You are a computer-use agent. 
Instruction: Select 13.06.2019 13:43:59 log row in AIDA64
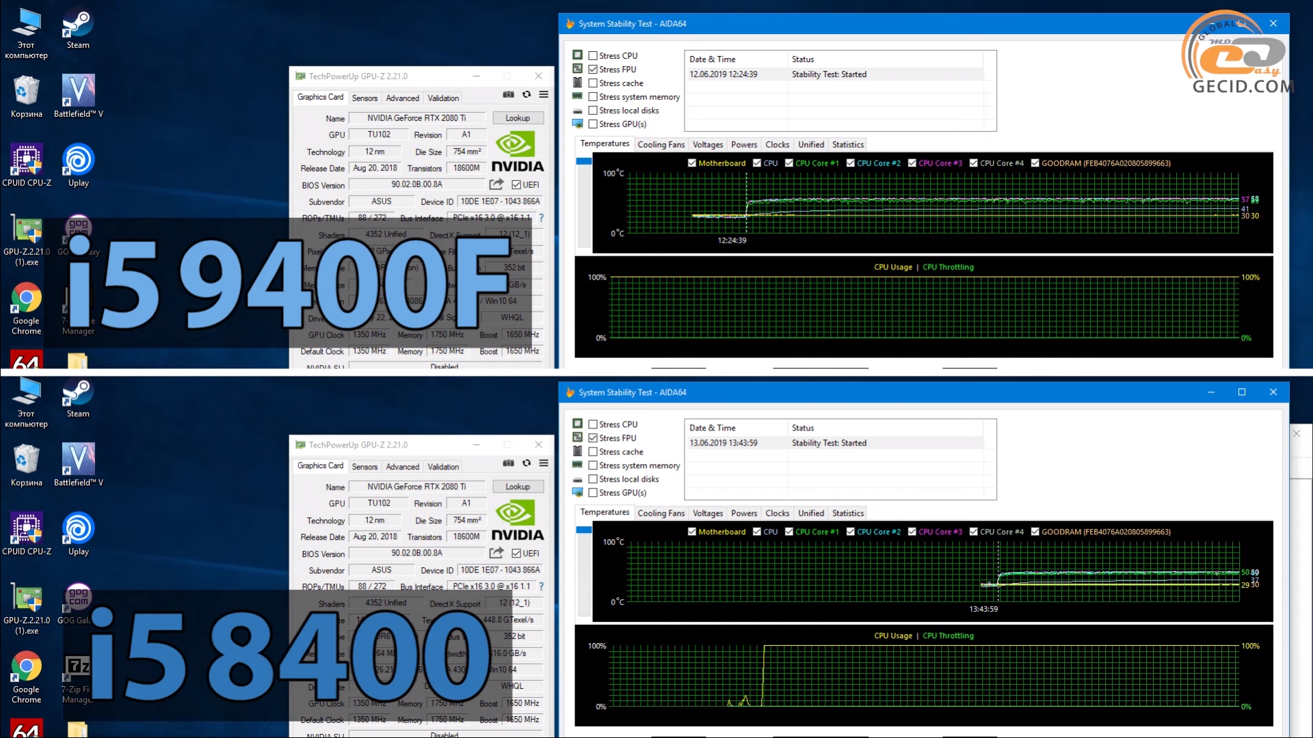click(x=836, y=443)
